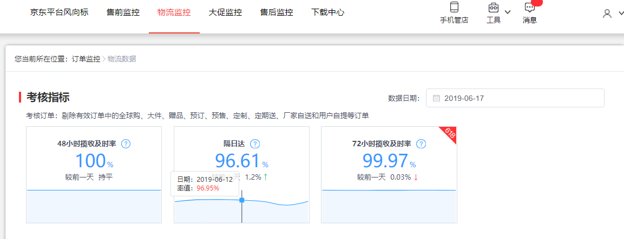
Task: Click the 订单监控 breadcrumb link
Action: tap(86, 59)
